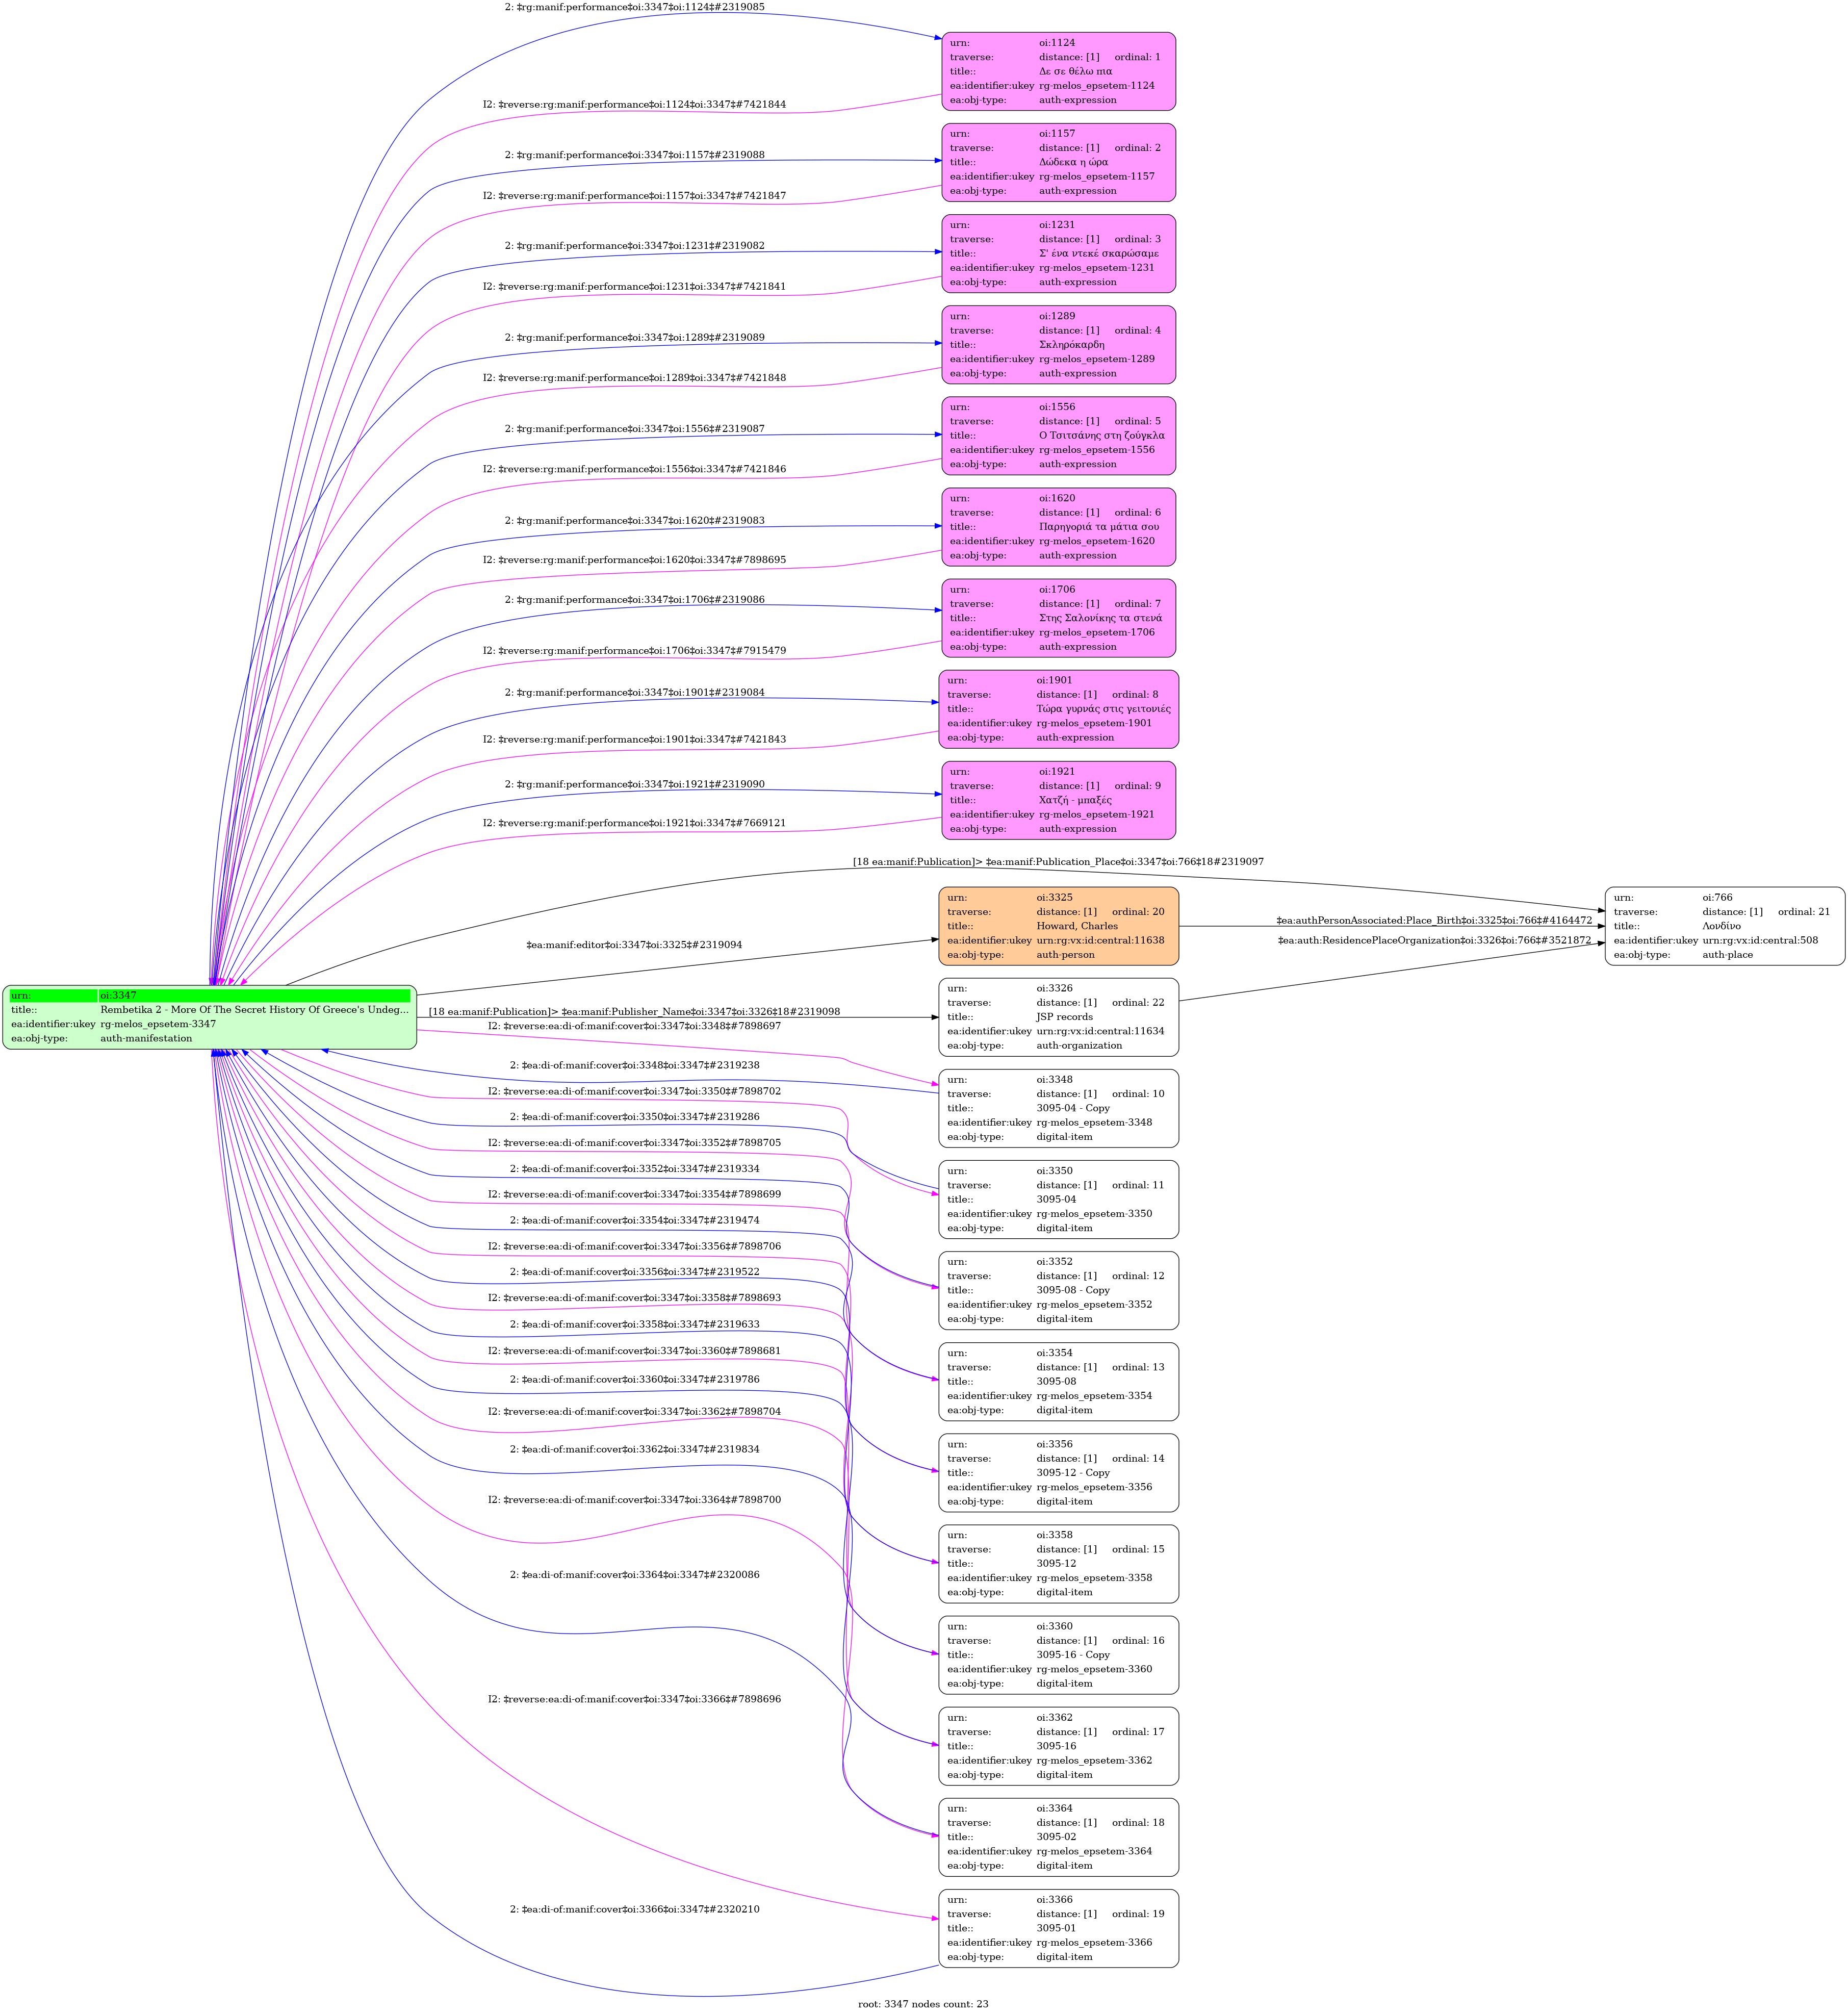Image resolution: width=1848 pixels, height=2015 pixels.
Task: Click pink node oi:1124 Δε σε θέλω πια
Action: tap(1058, 71)
